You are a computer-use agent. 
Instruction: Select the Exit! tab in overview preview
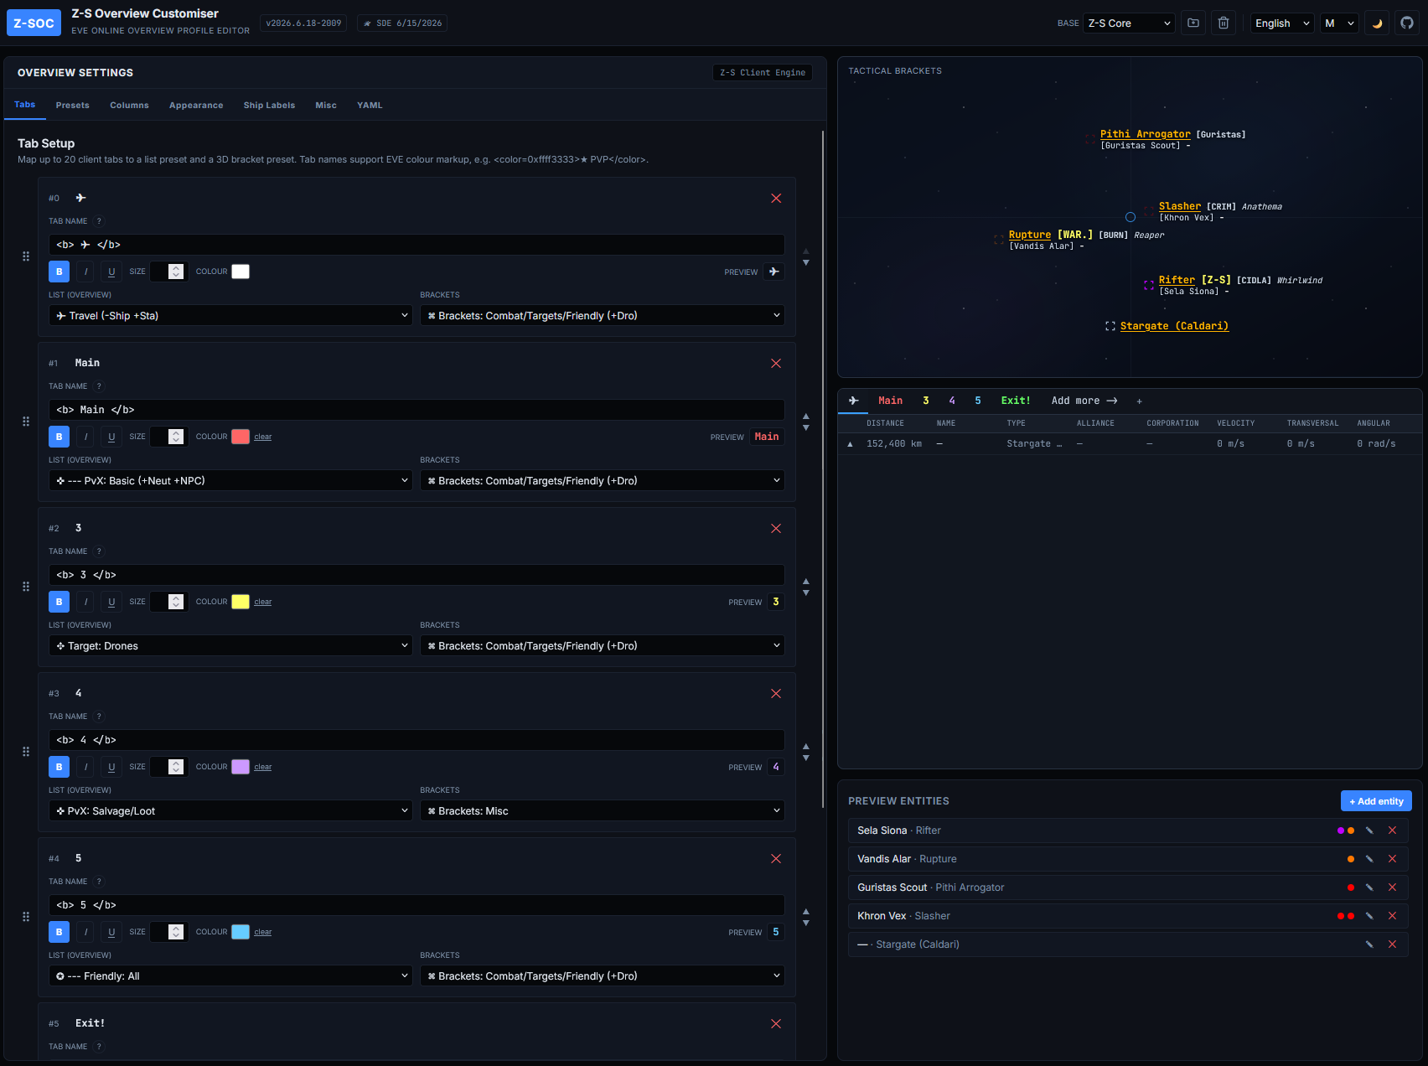click(1016, 401)
